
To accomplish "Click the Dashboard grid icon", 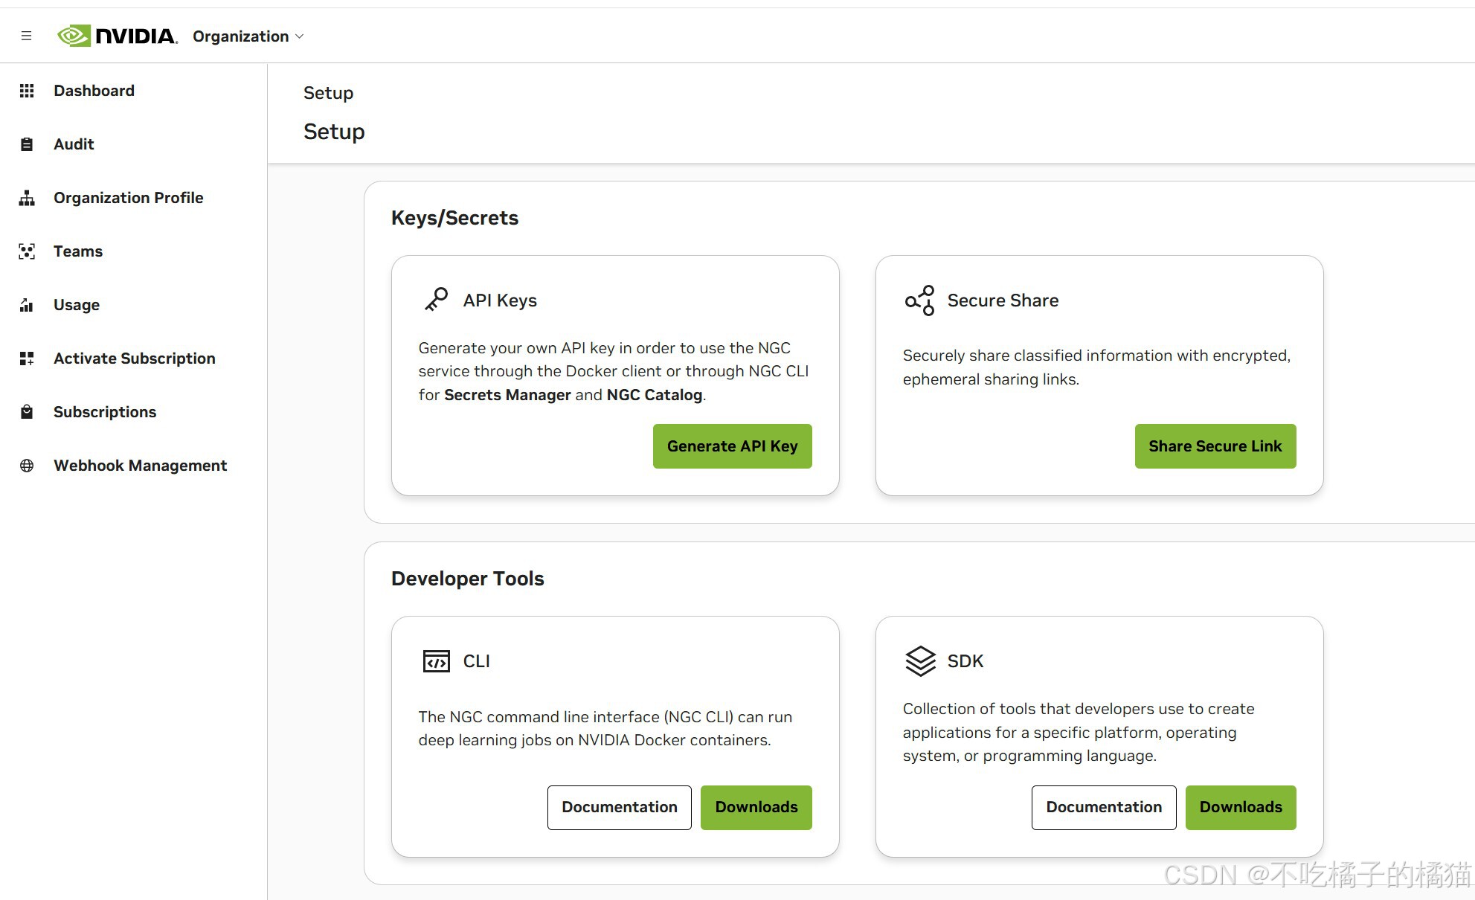I will [x=27, y=91].
